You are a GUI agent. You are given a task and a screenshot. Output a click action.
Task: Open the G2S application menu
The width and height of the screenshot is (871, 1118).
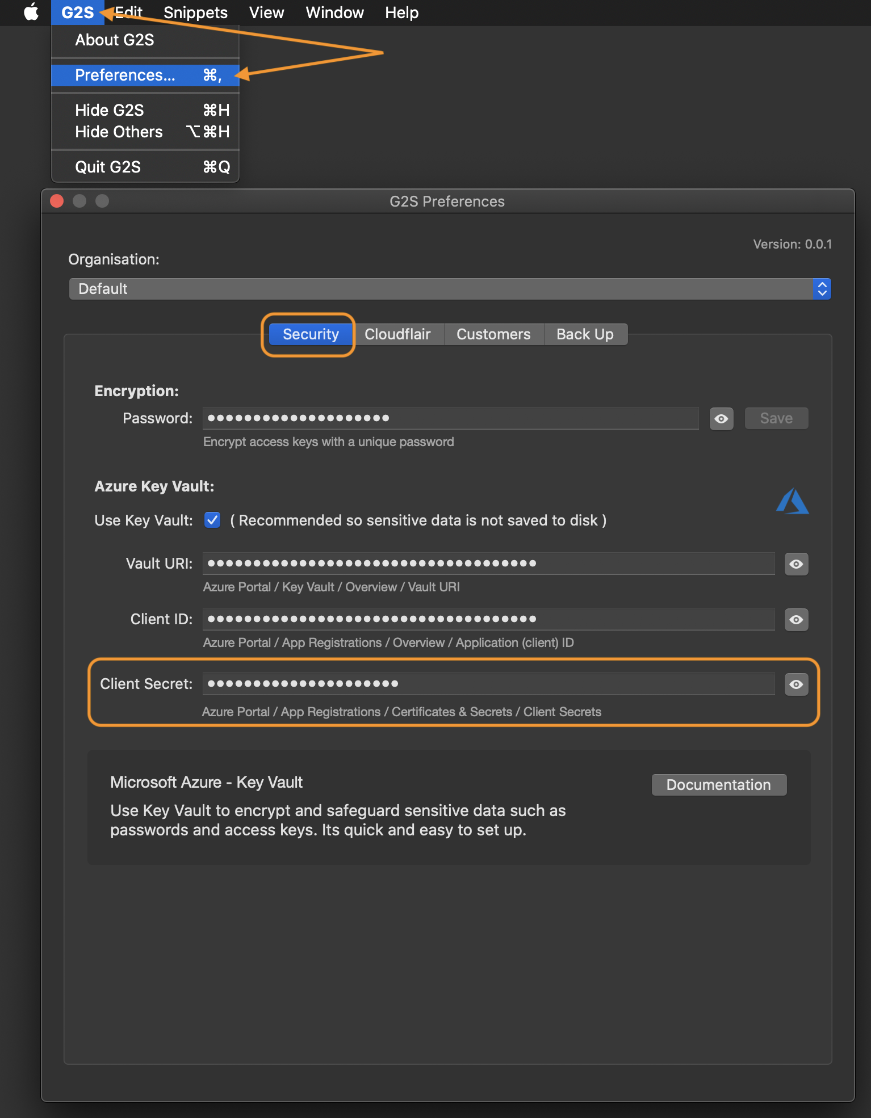(78, 12)
